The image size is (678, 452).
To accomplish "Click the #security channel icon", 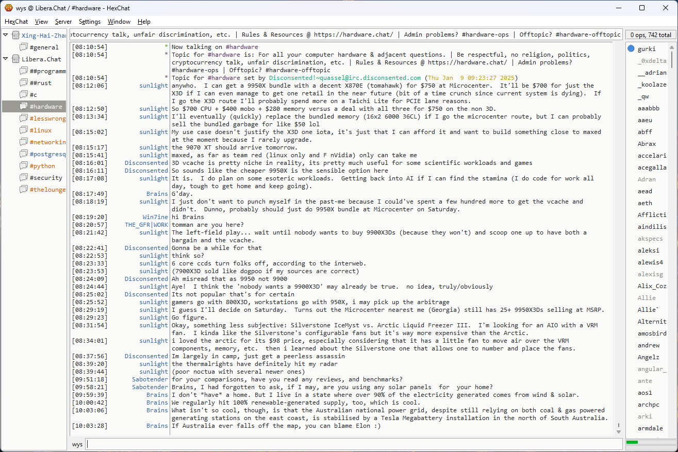I will click(23, 178).
